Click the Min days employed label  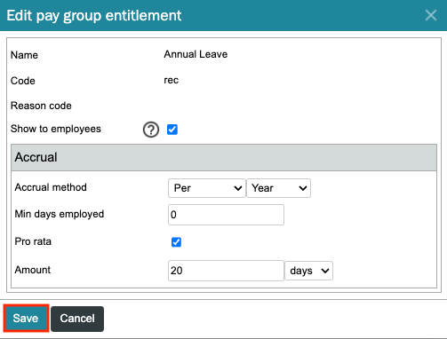pos(60,214)
